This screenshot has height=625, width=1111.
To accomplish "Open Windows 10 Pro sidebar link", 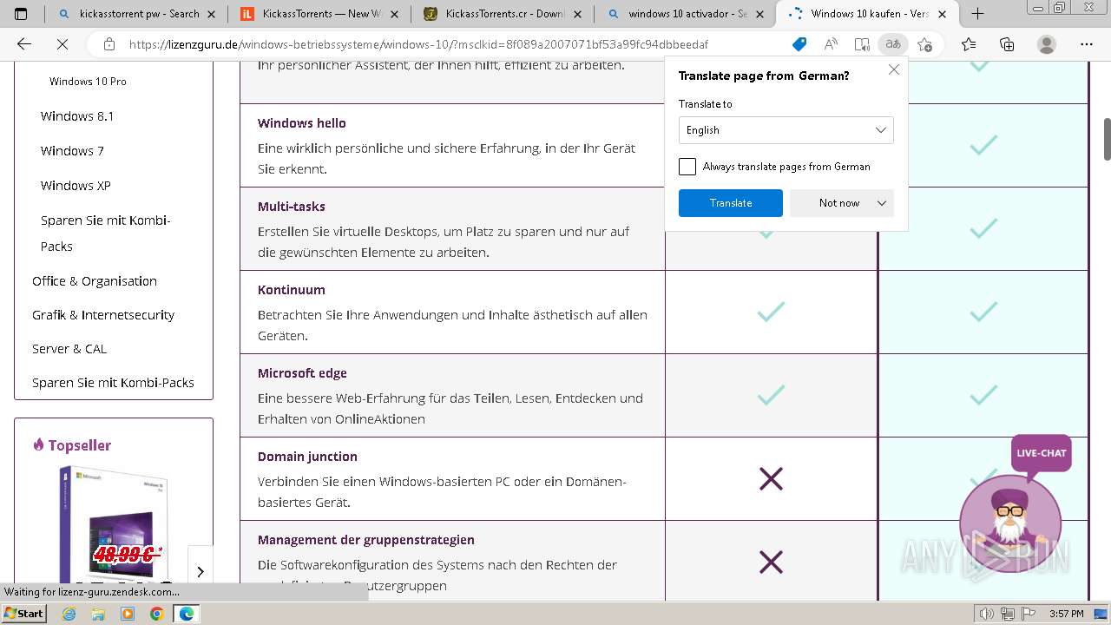I will (x=88, y=82).
